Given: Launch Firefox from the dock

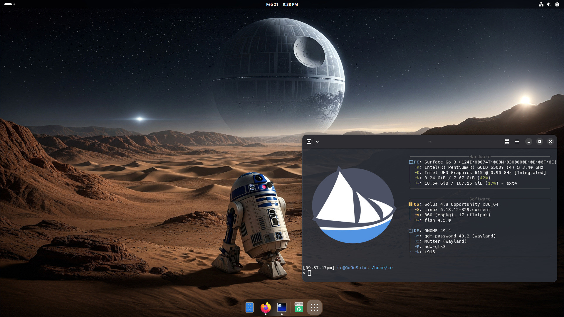Looking at the screenshot, I should pyautogui.click(x=266, y=307).
